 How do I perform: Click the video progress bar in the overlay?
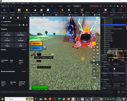(x=118, y=58)
